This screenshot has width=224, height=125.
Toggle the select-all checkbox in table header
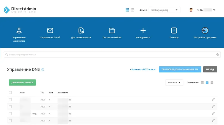click(x=10, y=93)
